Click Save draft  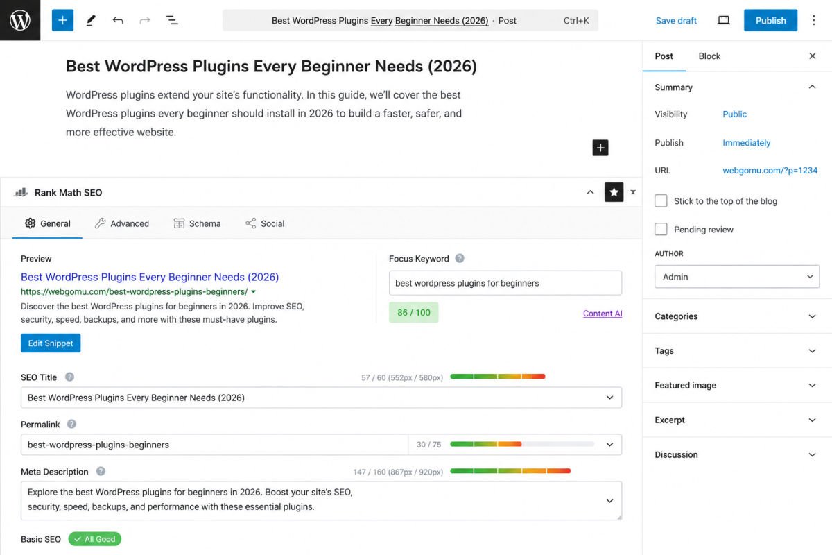coord(676,20)
